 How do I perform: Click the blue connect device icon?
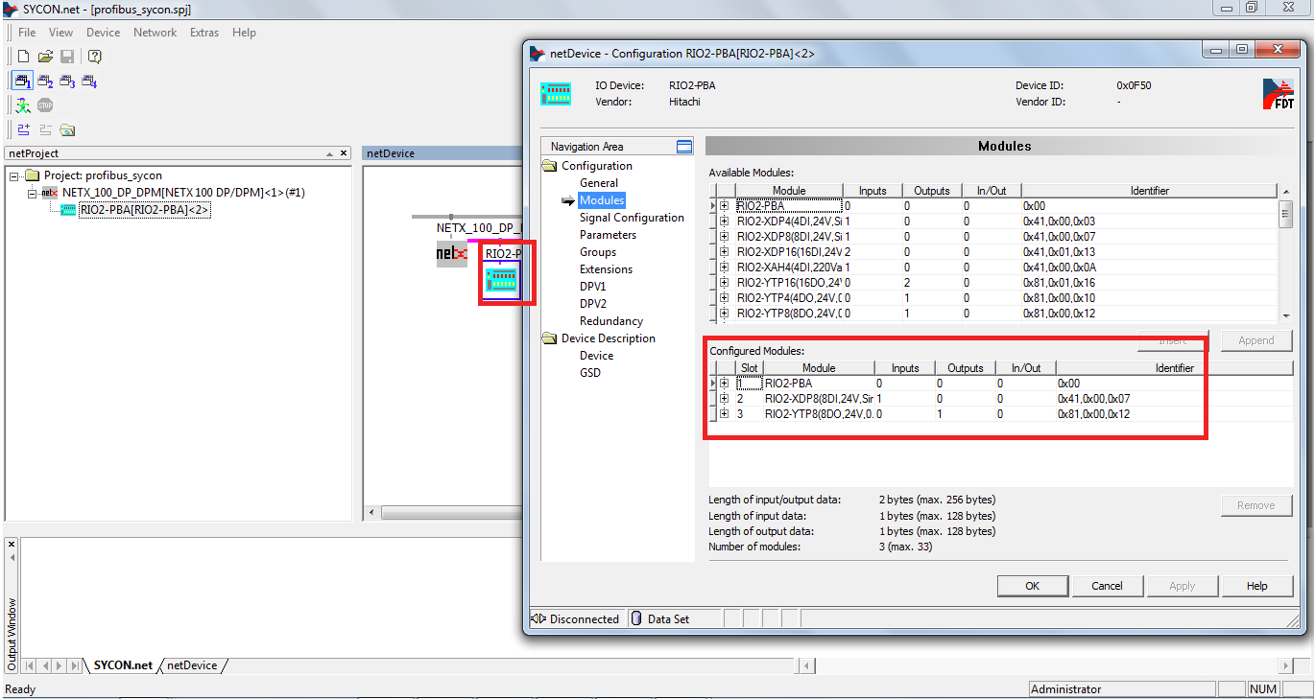[24, 129]
